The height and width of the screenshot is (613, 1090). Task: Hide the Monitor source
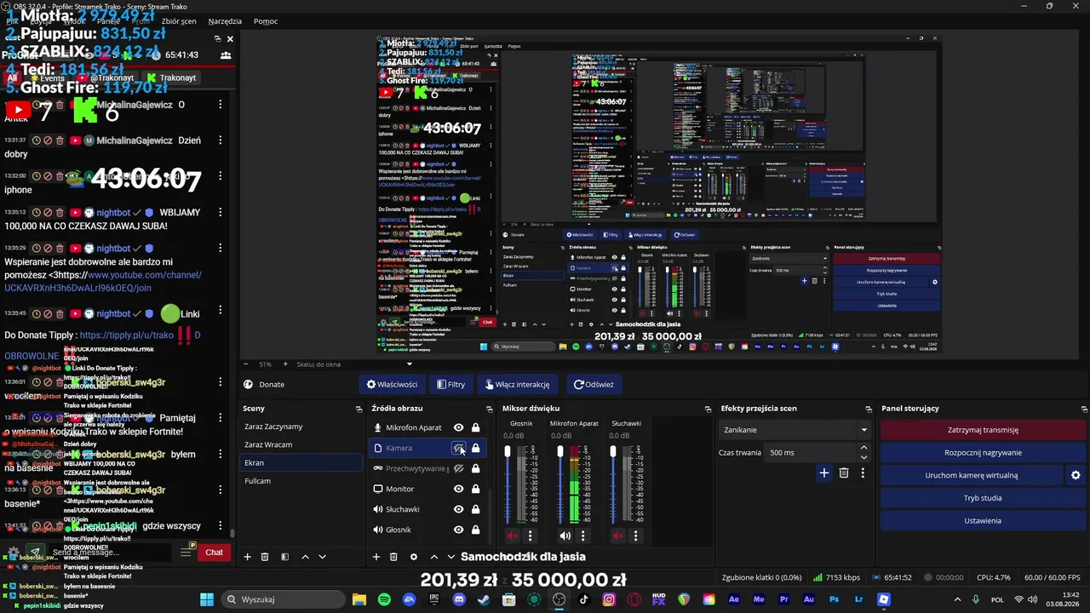click(458, 489)
